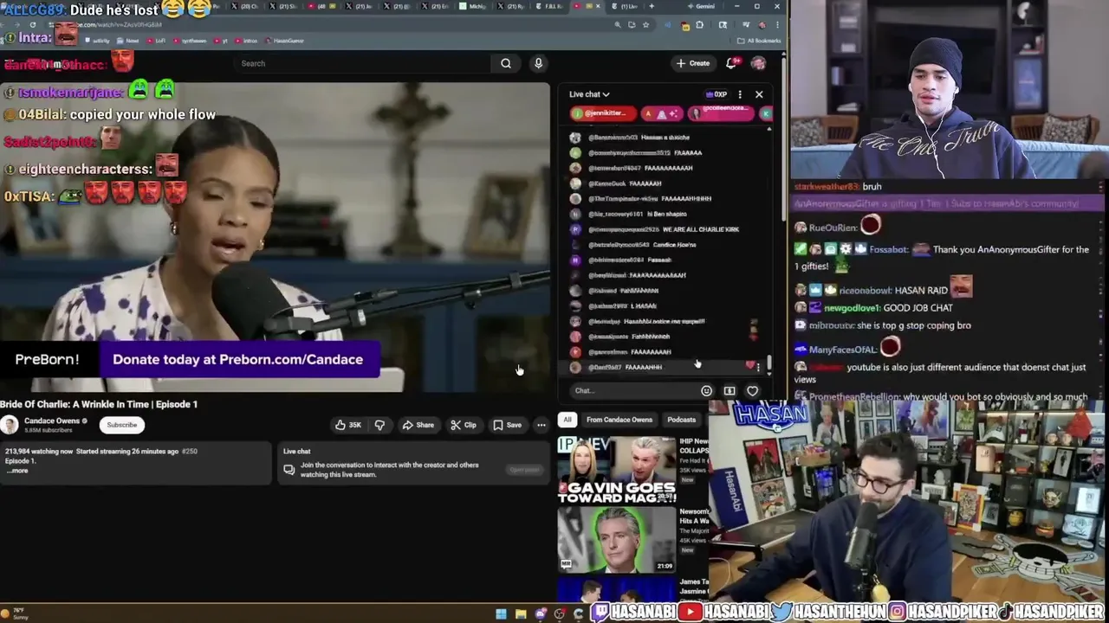Open the YouTube account avatar menu
The height and width of the screenshot is (623, 1109).
(758, 63)
